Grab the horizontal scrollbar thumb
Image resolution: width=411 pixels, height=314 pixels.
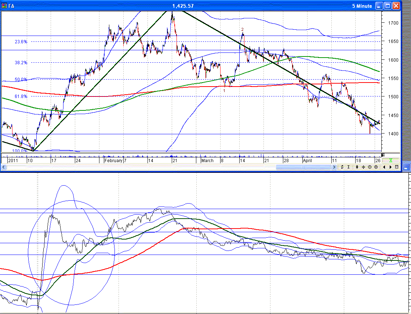pyautogui.click(x=303, y=167)
